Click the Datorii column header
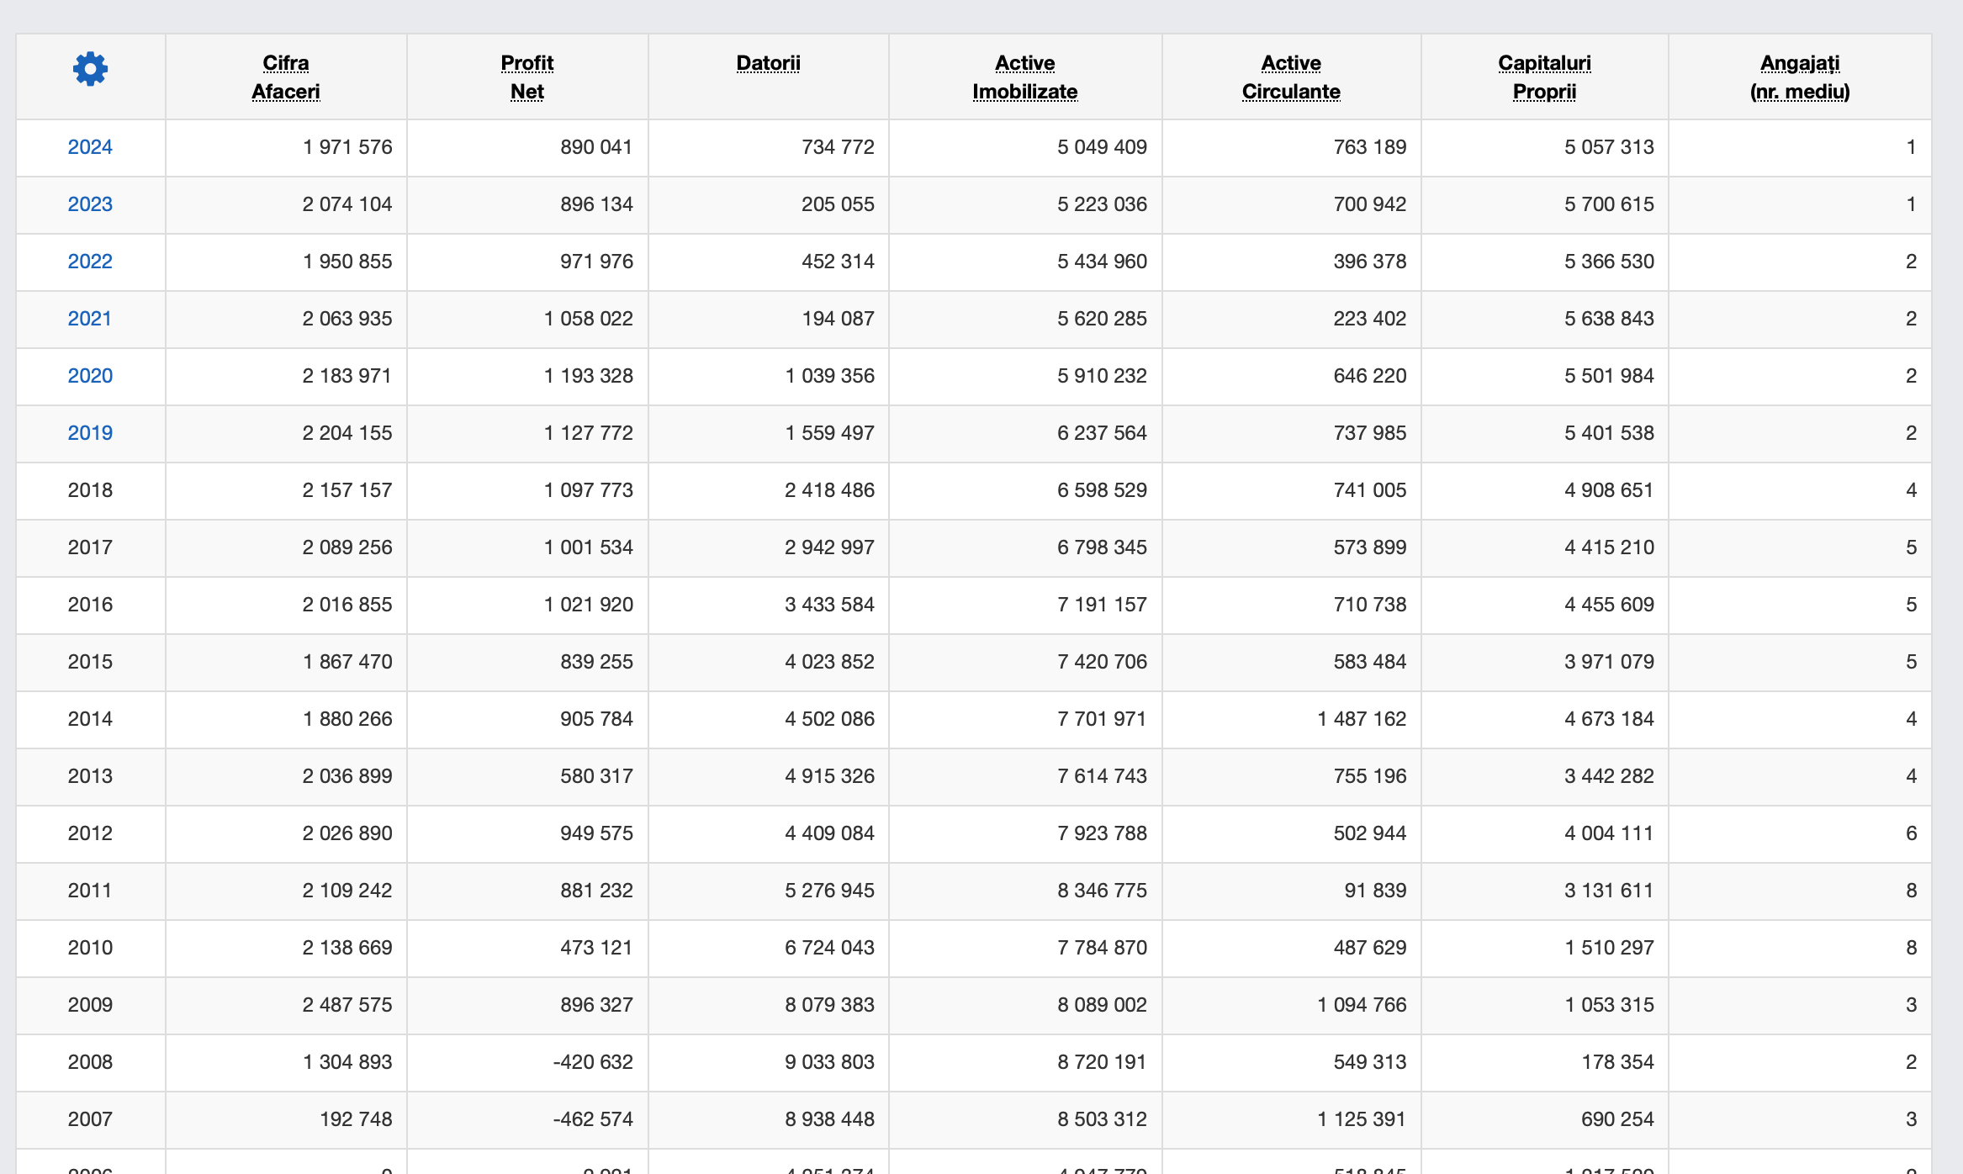 pos(768,63)
